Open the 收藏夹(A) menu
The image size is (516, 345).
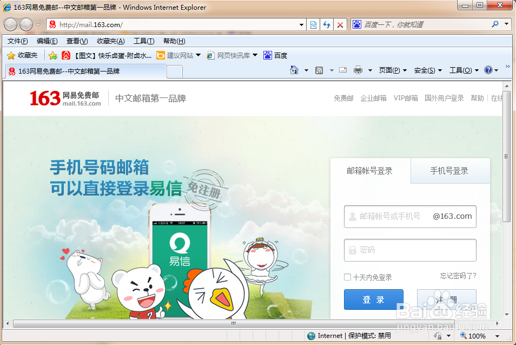[x=110, y=41]
